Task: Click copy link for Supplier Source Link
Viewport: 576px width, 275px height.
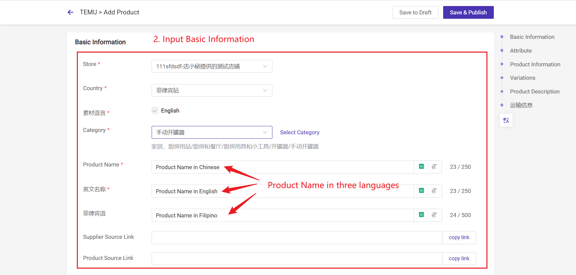Action: (459, 237)
